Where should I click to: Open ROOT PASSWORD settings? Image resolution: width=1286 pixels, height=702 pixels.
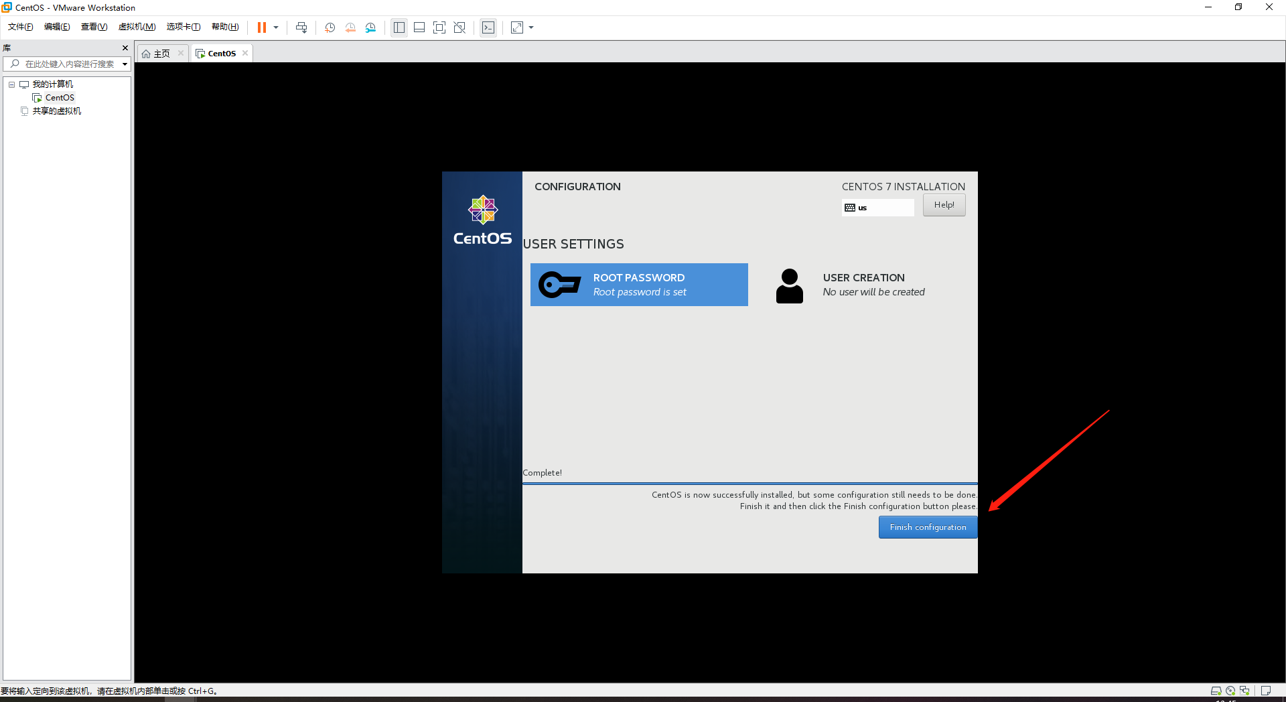click(639, 285)
